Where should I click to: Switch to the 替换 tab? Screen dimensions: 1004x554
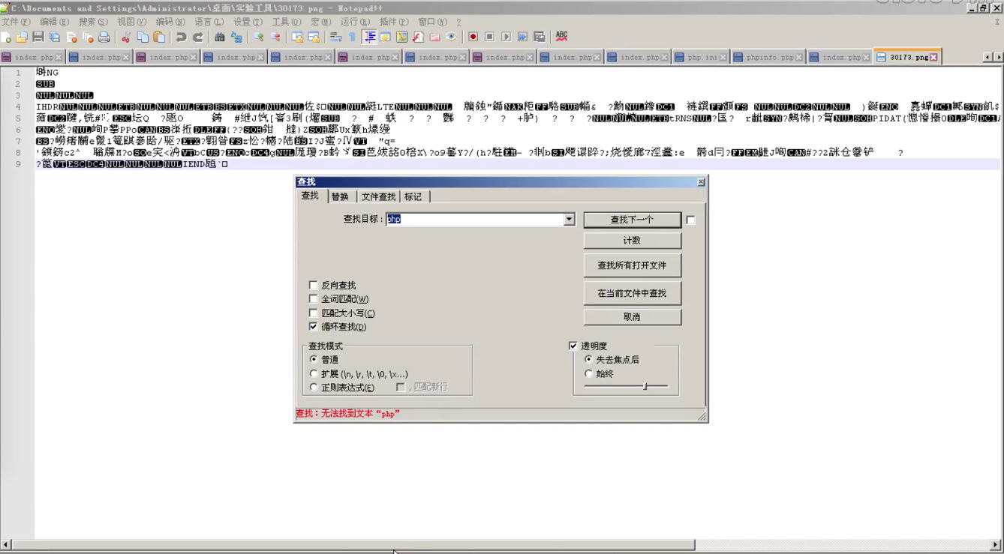point(340,197)
